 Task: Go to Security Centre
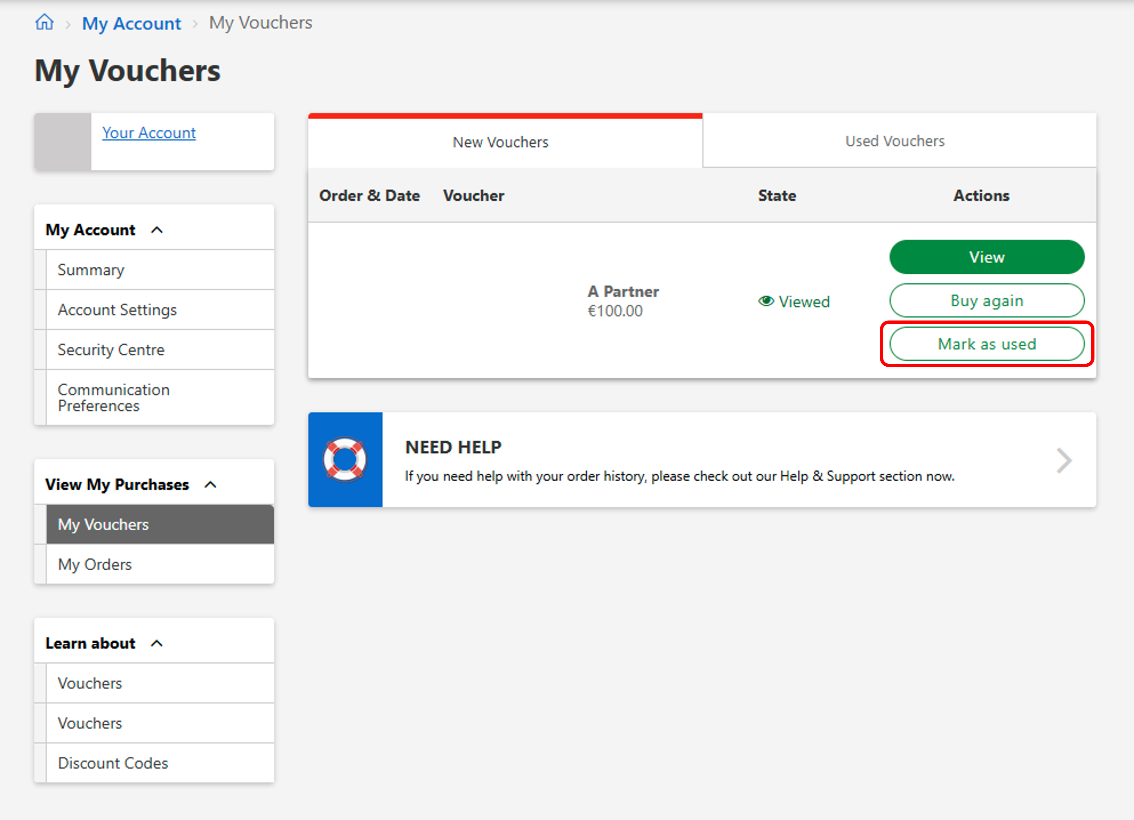pyautogui.click(x=160, y=349)
